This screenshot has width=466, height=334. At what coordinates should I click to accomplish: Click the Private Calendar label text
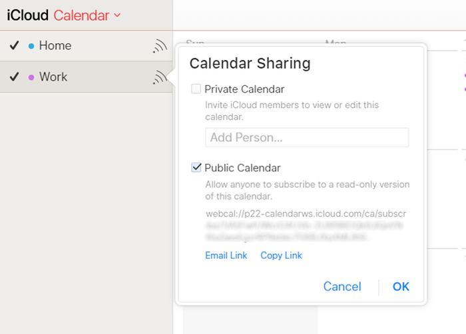click(x=244, y=89)
